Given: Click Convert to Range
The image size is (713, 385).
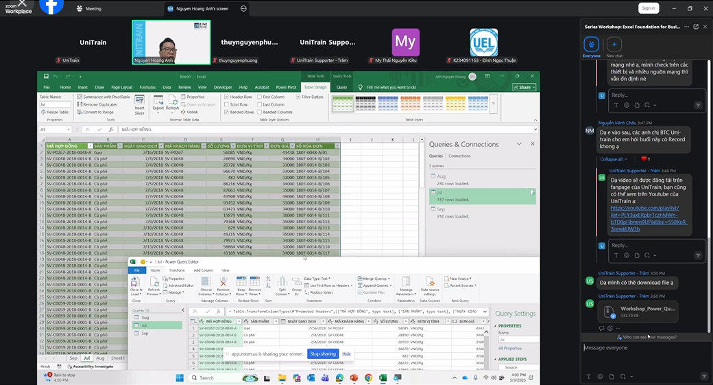Looking at the screenshot, I should click(x=95, y=112).
